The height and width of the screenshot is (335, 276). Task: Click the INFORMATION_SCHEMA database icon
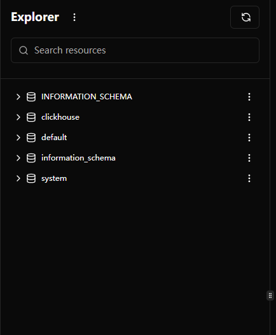[x=31, y=97]
